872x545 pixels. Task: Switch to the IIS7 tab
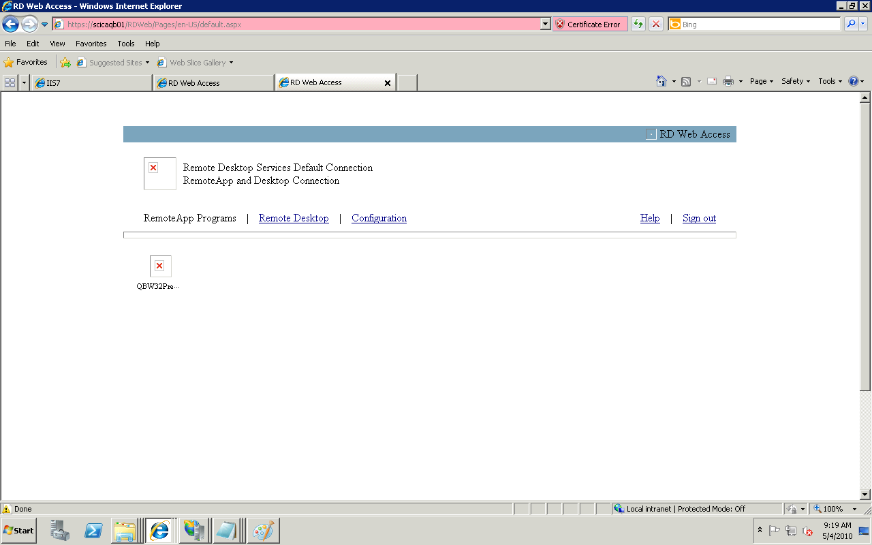(92, 82)
